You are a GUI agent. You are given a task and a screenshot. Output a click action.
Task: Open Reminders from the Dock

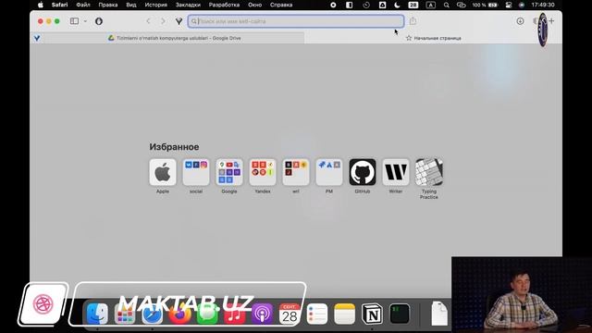click(317, 314)
